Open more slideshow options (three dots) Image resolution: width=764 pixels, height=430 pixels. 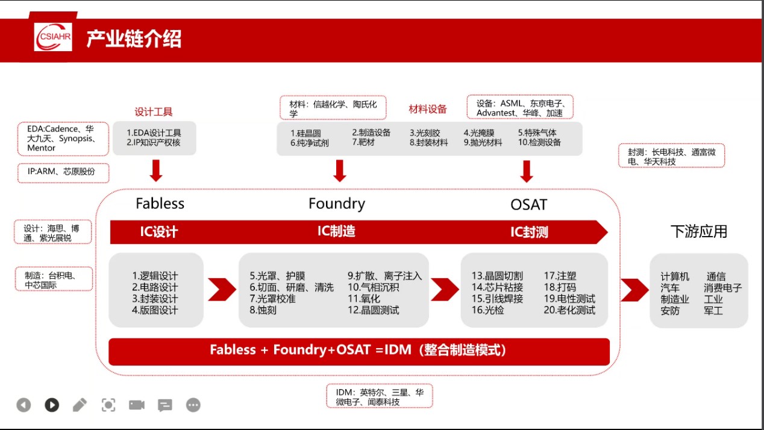[x=193, y=405]
